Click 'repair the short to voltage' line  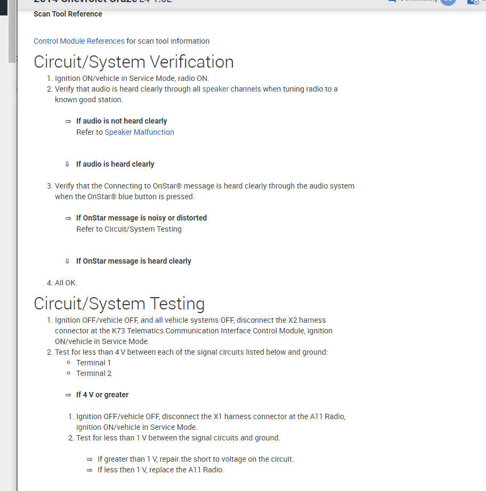[x=196, y=460]
